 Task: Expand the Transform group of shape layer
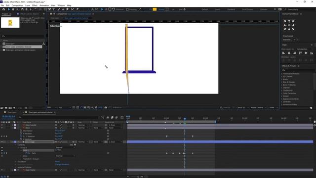[15, 162]
